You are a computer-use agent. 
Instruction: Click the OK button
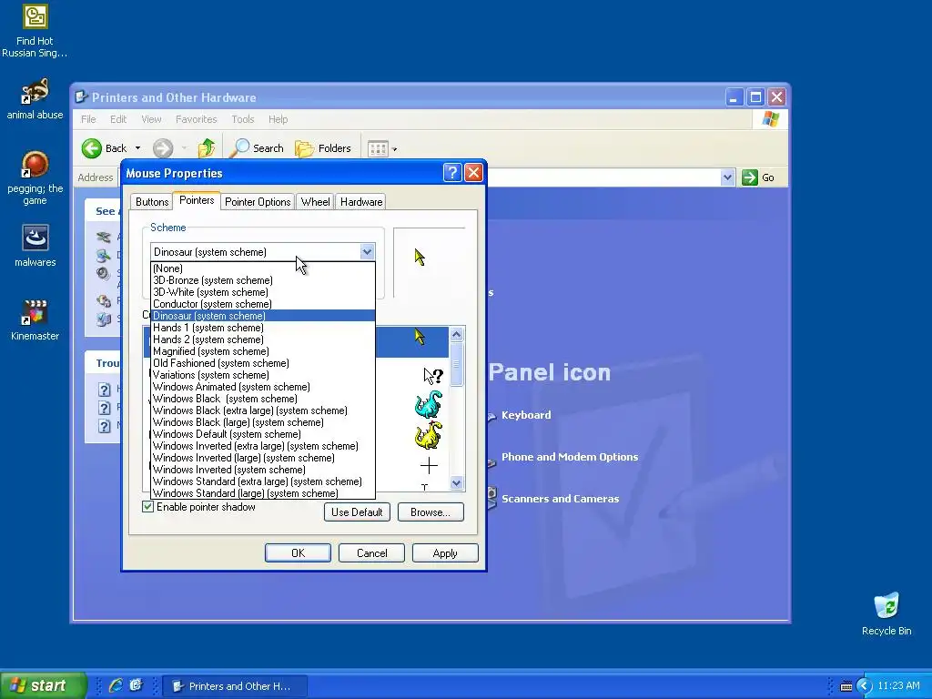(x=298, y=552)
